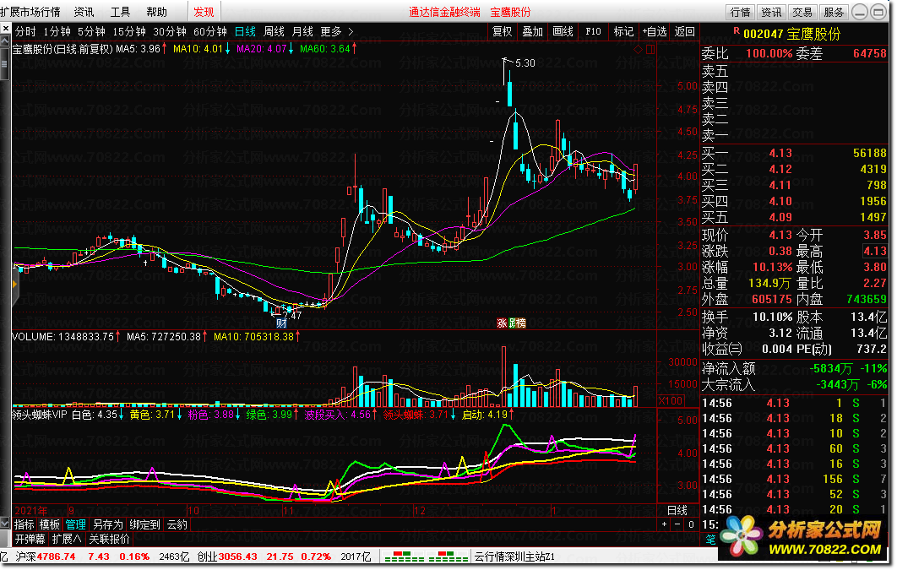
Task: Switch to the 月线 monthly chart
Action: (x=302, y=32)
